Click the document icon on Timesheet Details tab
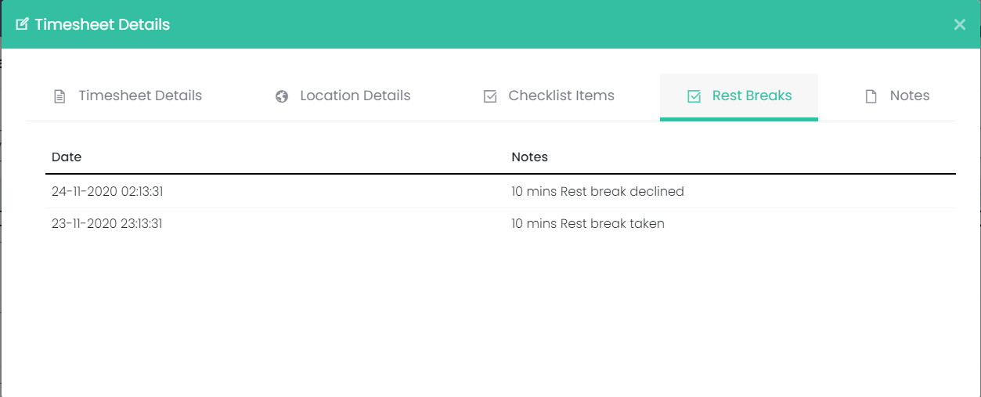 59,96
